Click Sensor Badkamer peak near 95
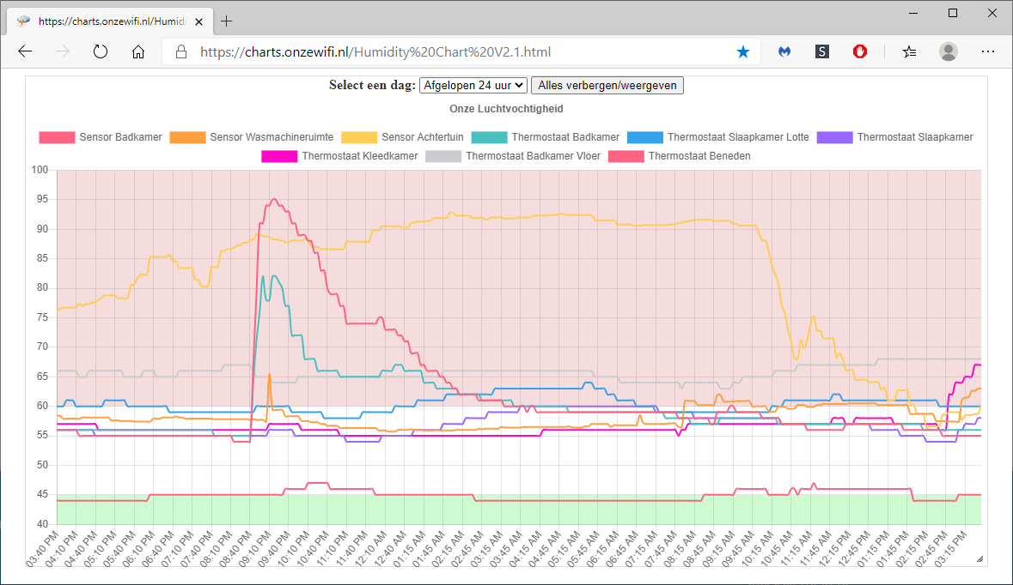The width and height of the screenshot is (1013, 585). (274, 200)
